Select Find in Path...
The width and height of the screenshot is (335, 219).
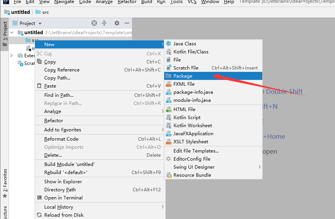pyautogui.click(x=100, y=95)
